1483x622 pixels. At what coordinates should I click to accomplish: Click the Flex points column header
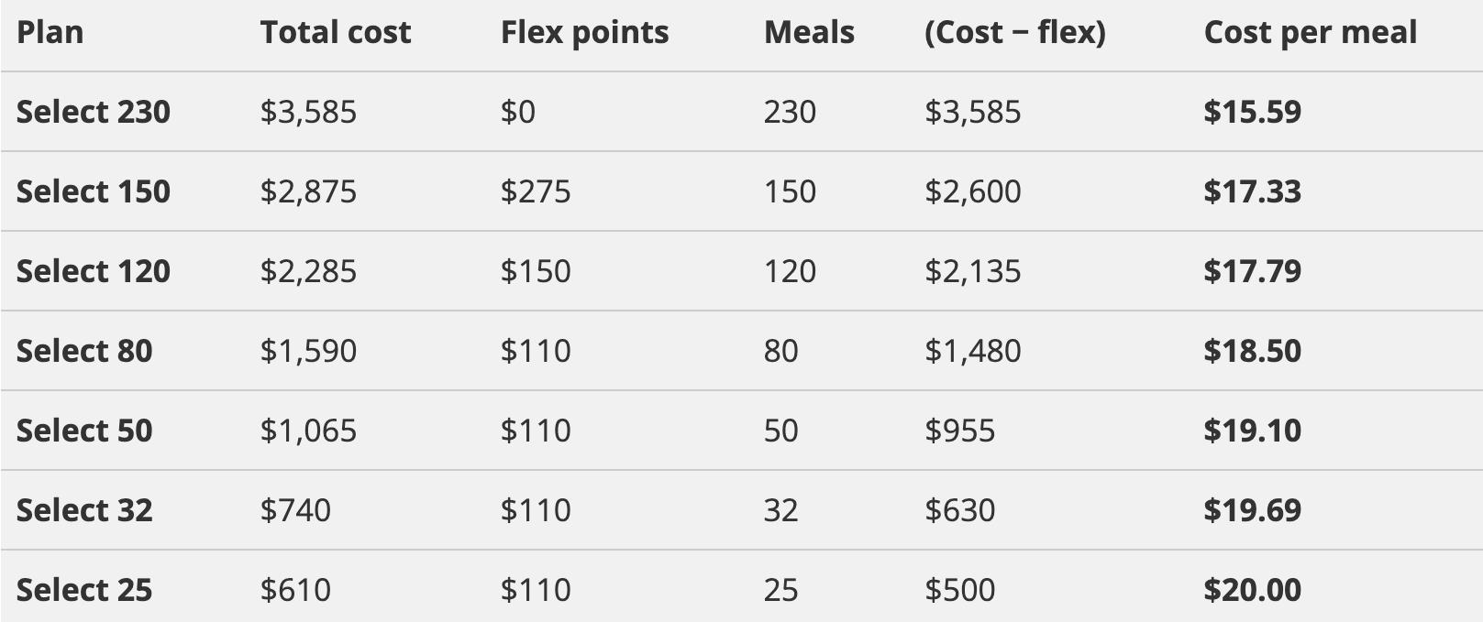point(584,33)
